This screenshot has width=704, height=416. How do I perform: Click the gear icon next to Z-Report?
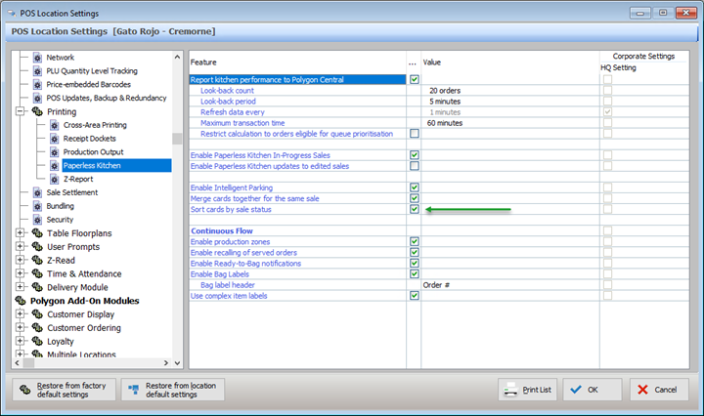click(x=54, y=180)
